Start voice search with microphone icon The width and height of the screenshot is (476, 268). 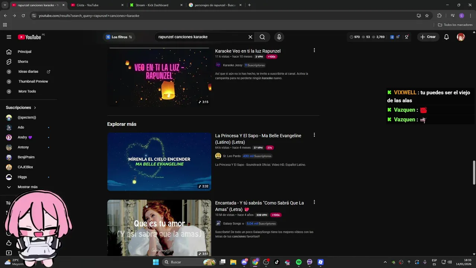coord(279,37)
